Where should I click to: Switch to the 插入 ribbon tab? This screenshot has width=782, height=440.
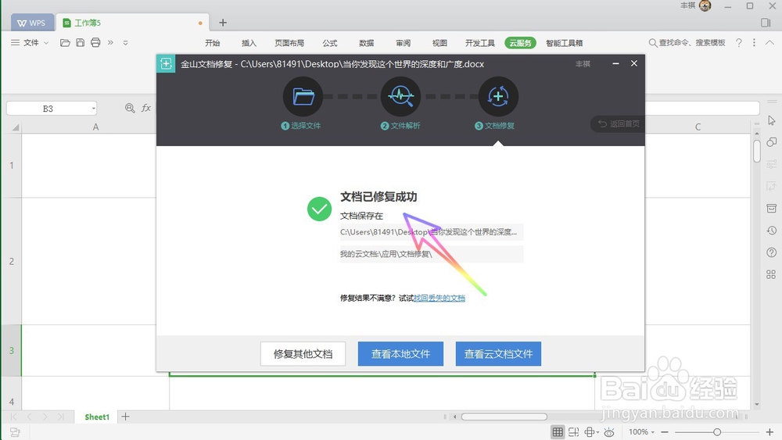(x=249, y=43)
